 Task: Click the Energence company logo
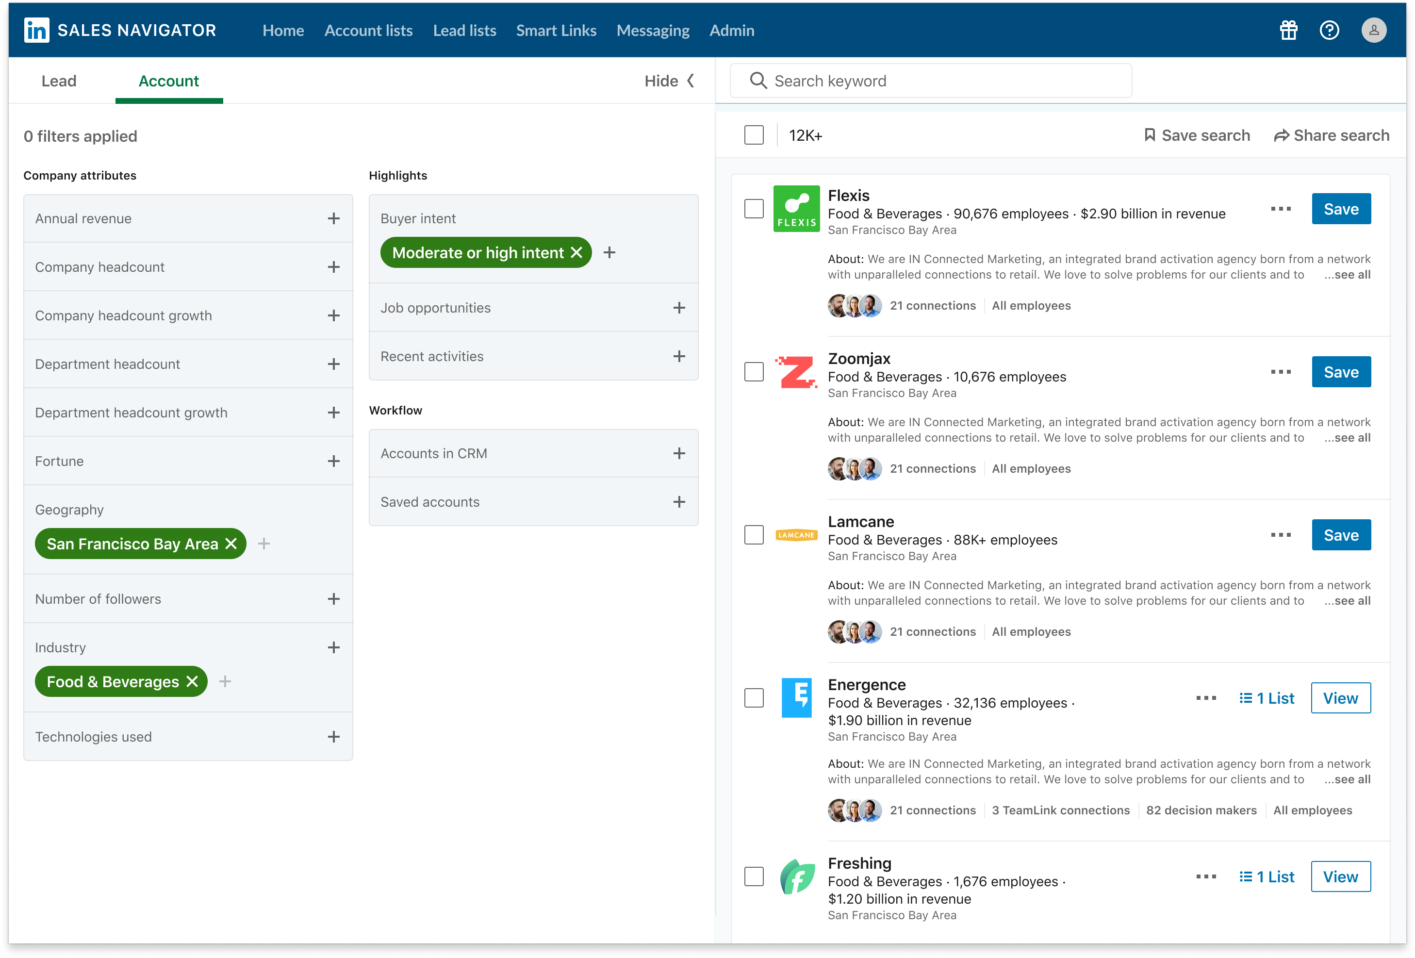pyautogui.click(x=796, y=698)
